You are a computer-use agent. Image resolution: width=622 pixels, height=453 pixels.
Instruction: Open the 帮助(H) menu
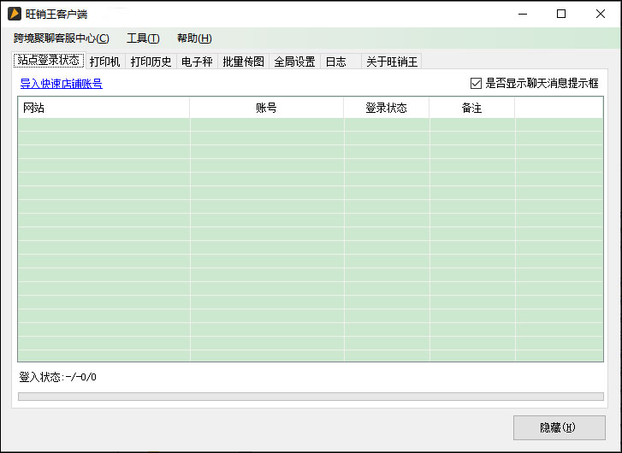(194, 38)
